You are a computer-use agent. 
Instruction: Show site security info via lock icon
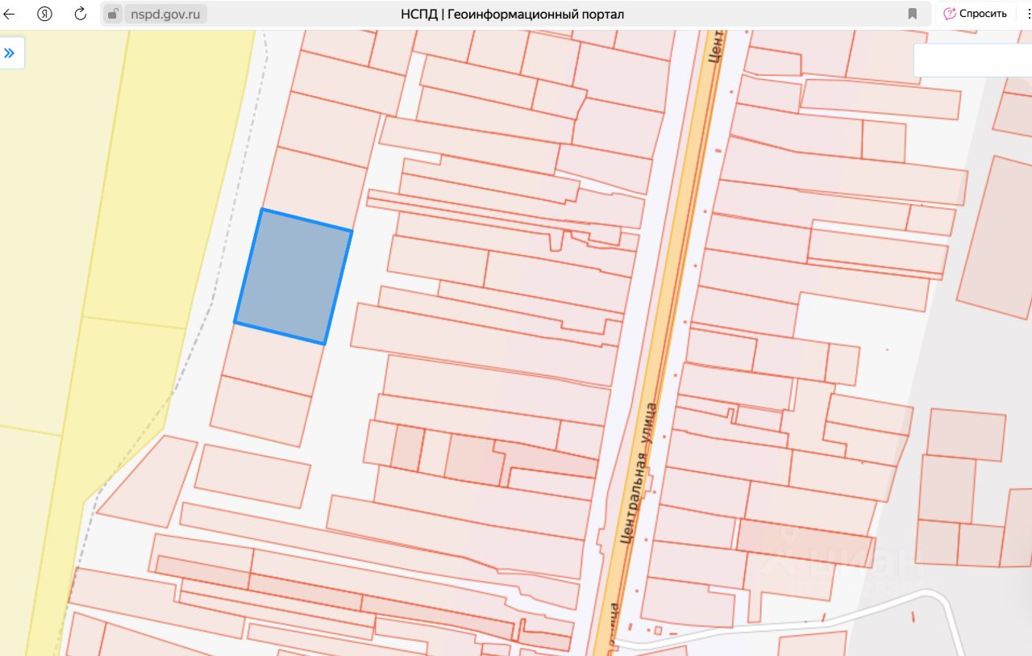[x=113, y=14]
